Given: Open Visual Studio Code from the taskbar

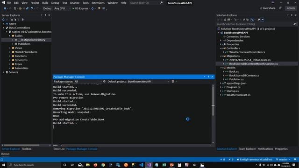Looking at the screenshot, I should 141,165.
